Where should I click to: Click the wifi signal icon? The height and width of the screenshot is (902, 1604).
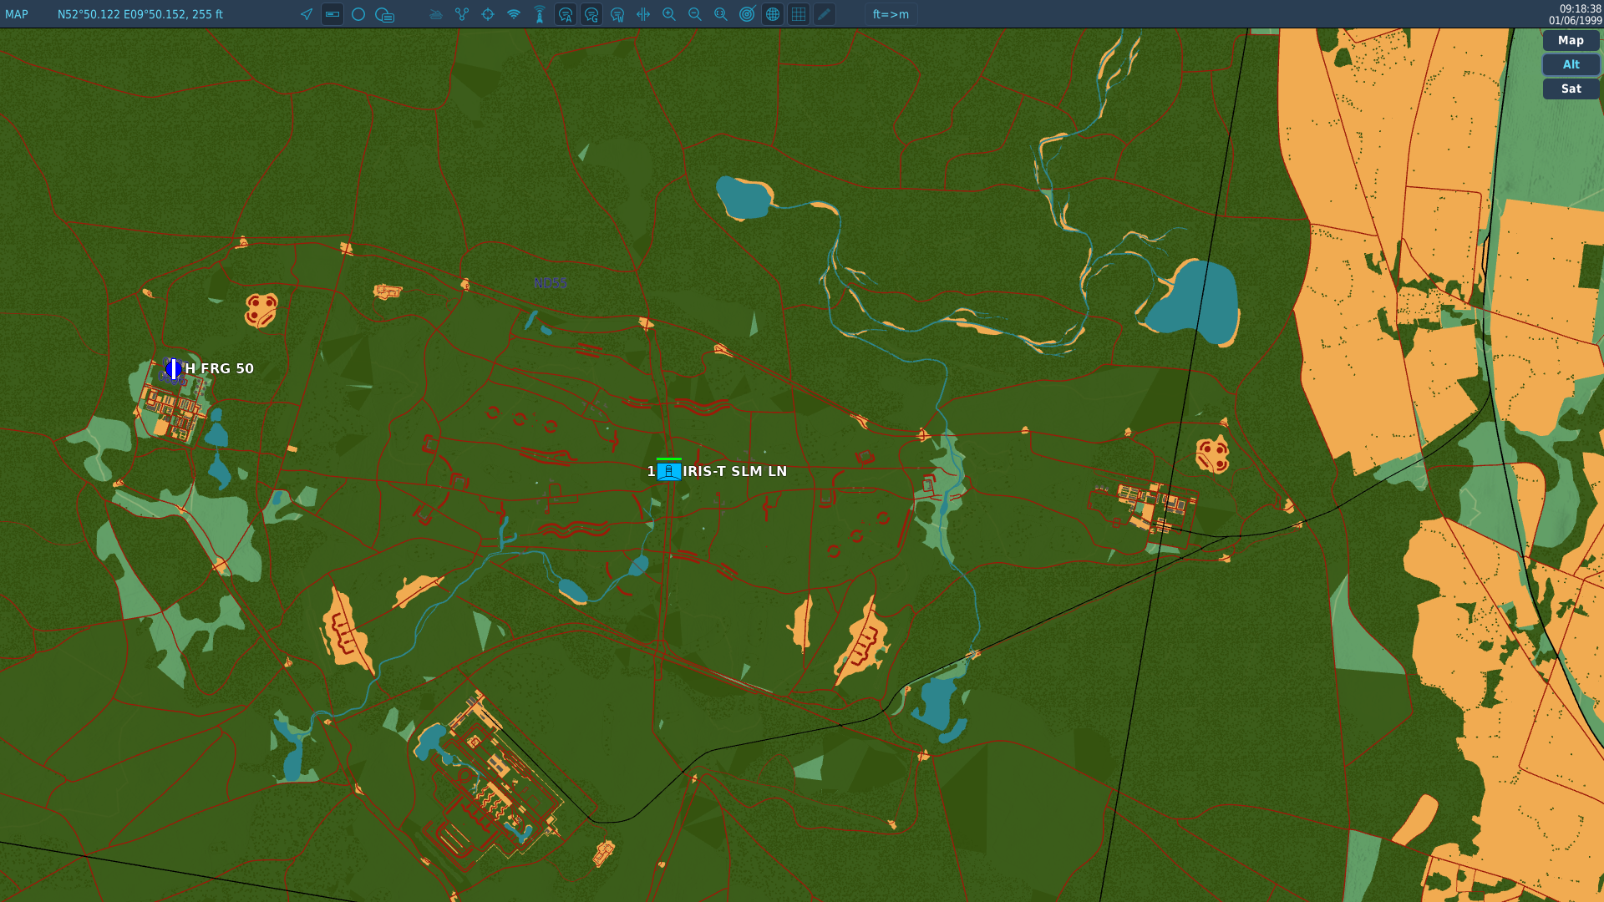514,14
